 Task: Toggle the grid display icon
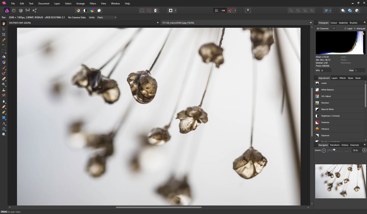[216, 10]
